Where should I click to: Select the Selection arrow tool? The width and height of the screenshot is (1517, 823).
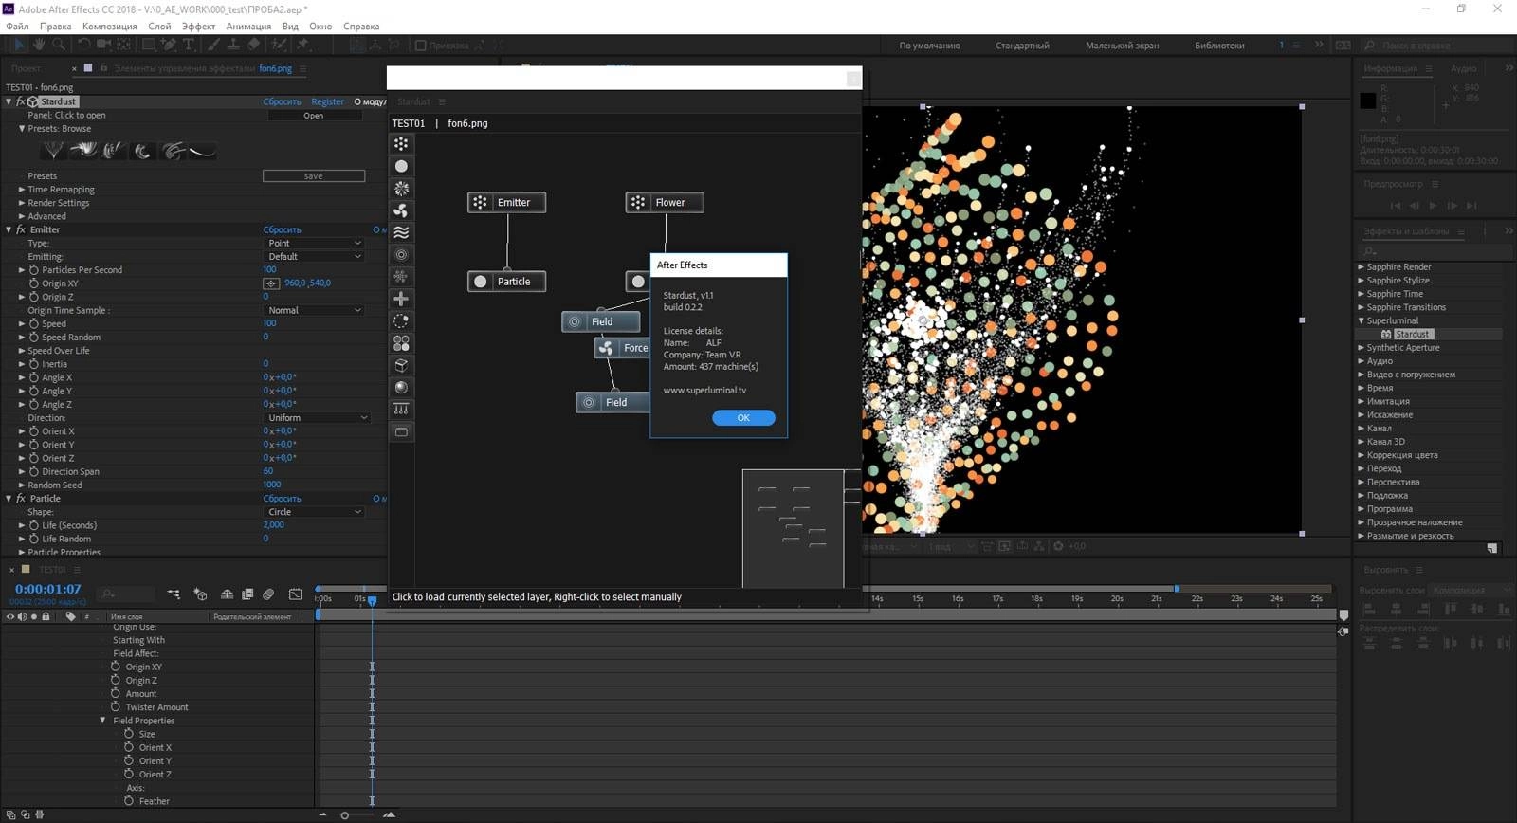(19, 45)
